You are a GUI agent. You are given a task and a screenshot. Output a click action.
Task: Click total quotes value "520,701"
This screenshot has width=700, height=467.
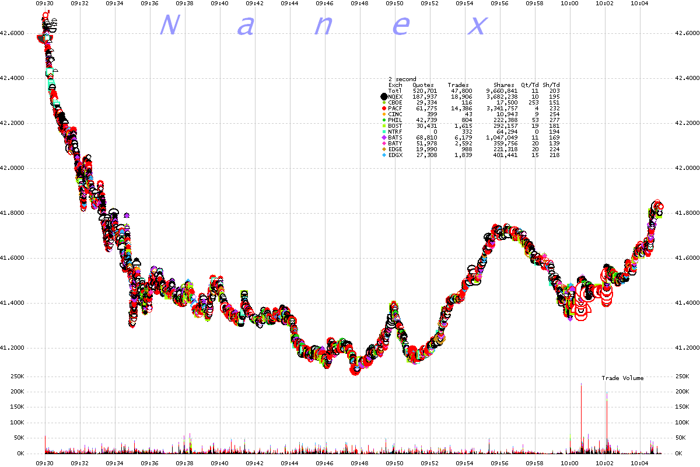click(x=425, y=90)
